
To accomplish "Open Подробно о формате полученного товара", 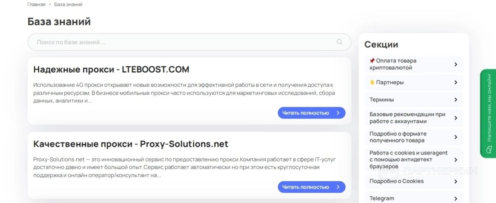I will (398, 137).
